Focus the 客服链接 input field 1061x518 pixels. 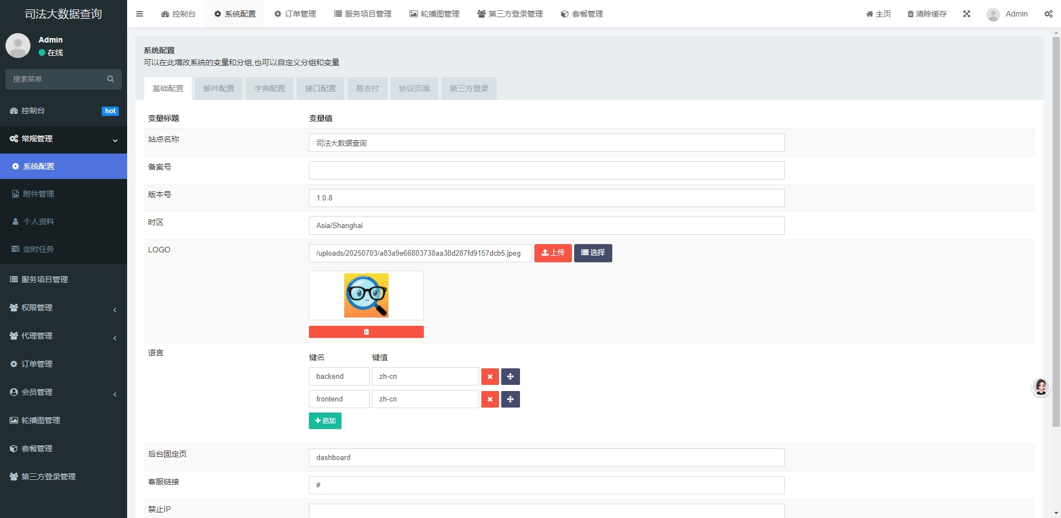tap(547, 485)
